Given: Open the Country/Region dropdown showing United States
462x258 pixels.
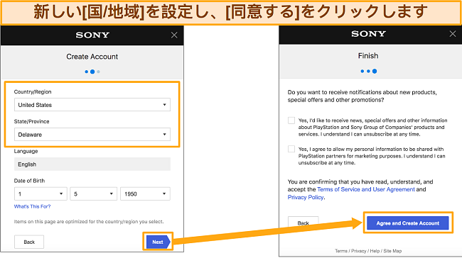Looking at the screenshot, I should pyautogui.click(x=92, y=105).
